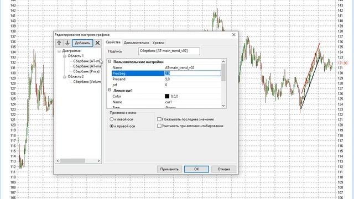Confirm with the OK button
Viewport: 354px width, 199px height.
[x=196, y=169]
